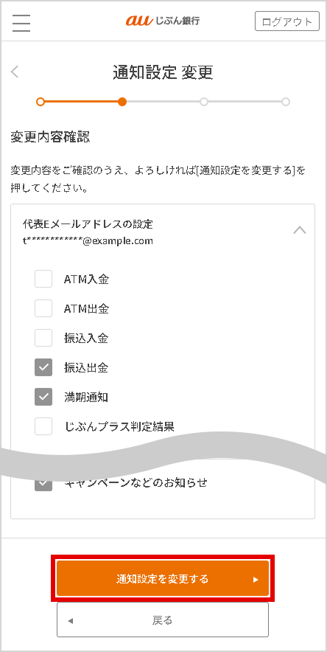Toggle the ATM出金 checkbox
327x652 pixels.
tap(43, 308)
